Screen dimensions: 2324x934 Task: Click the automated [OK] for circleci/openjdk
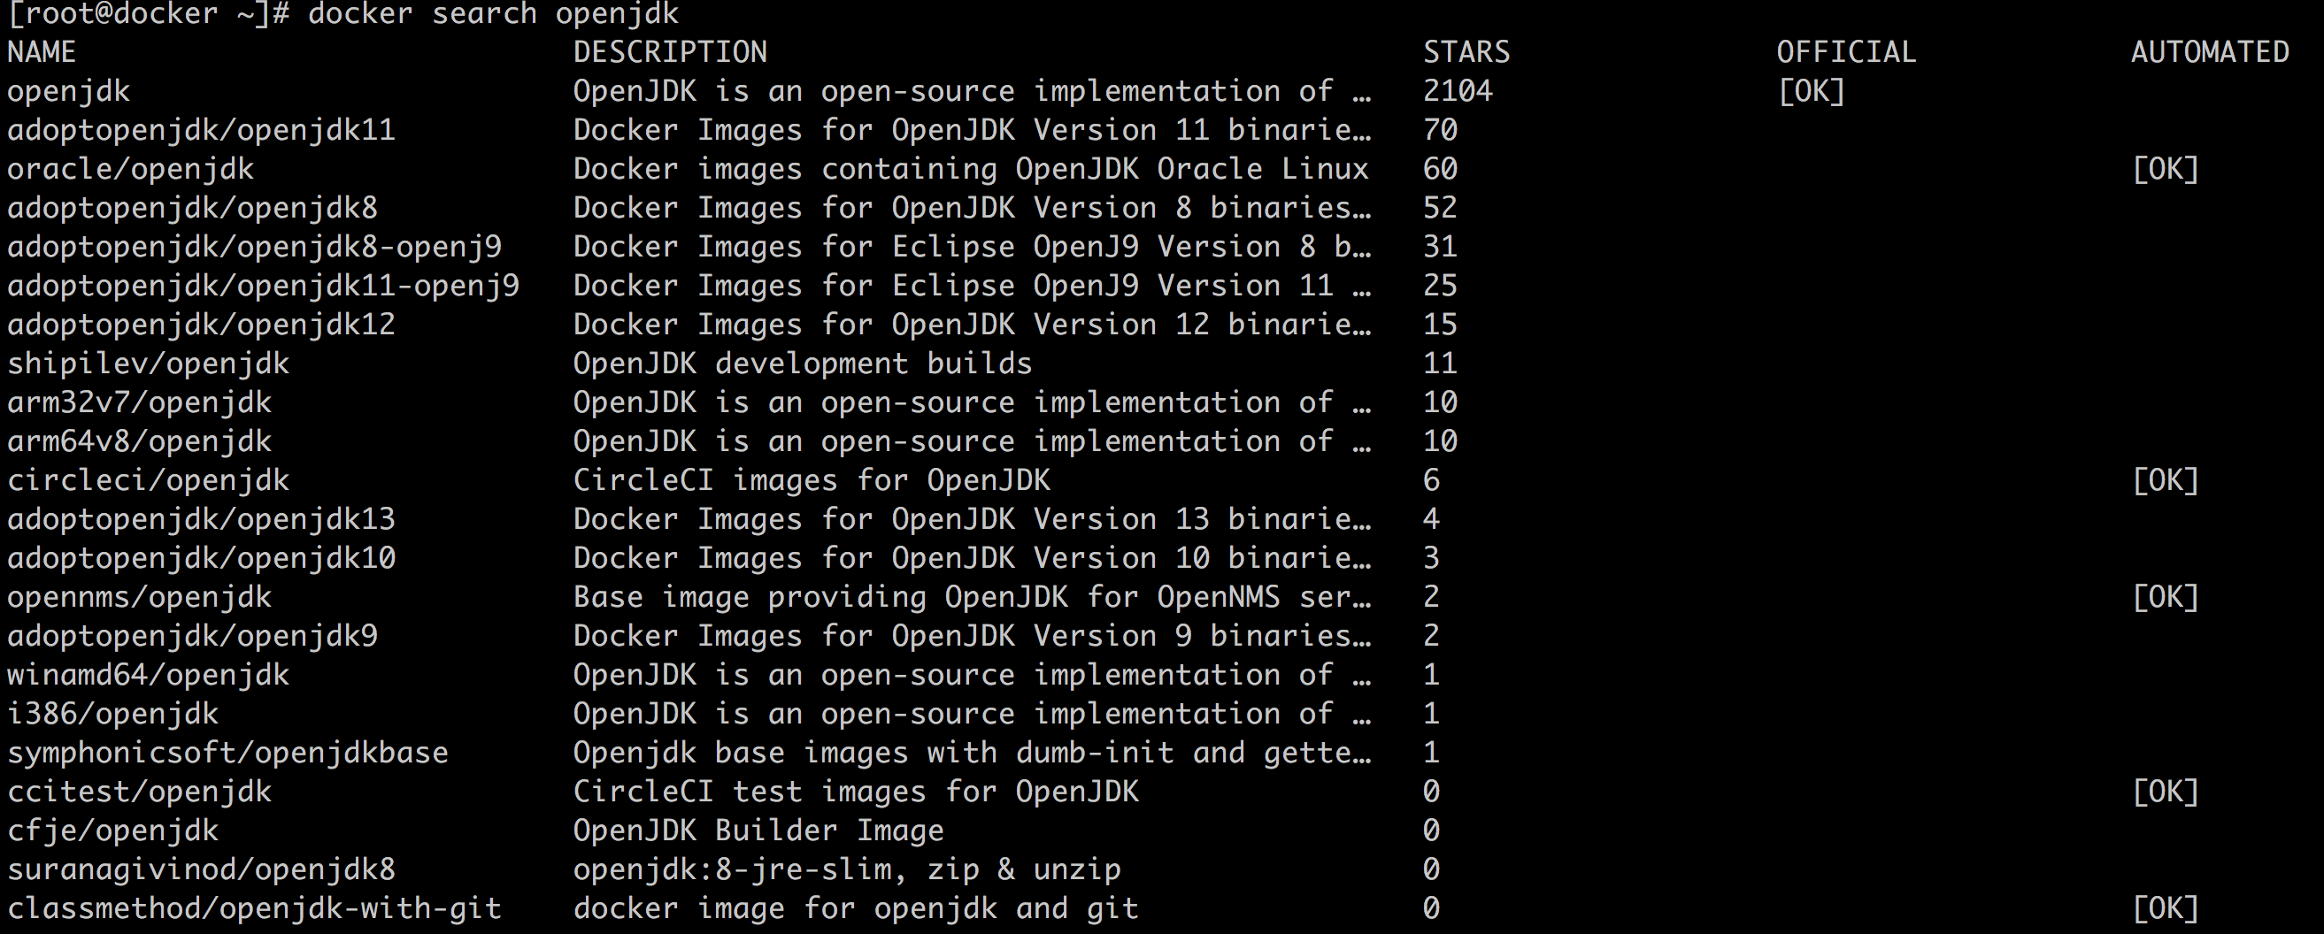pyautogui.click(x=2166, y=479)
